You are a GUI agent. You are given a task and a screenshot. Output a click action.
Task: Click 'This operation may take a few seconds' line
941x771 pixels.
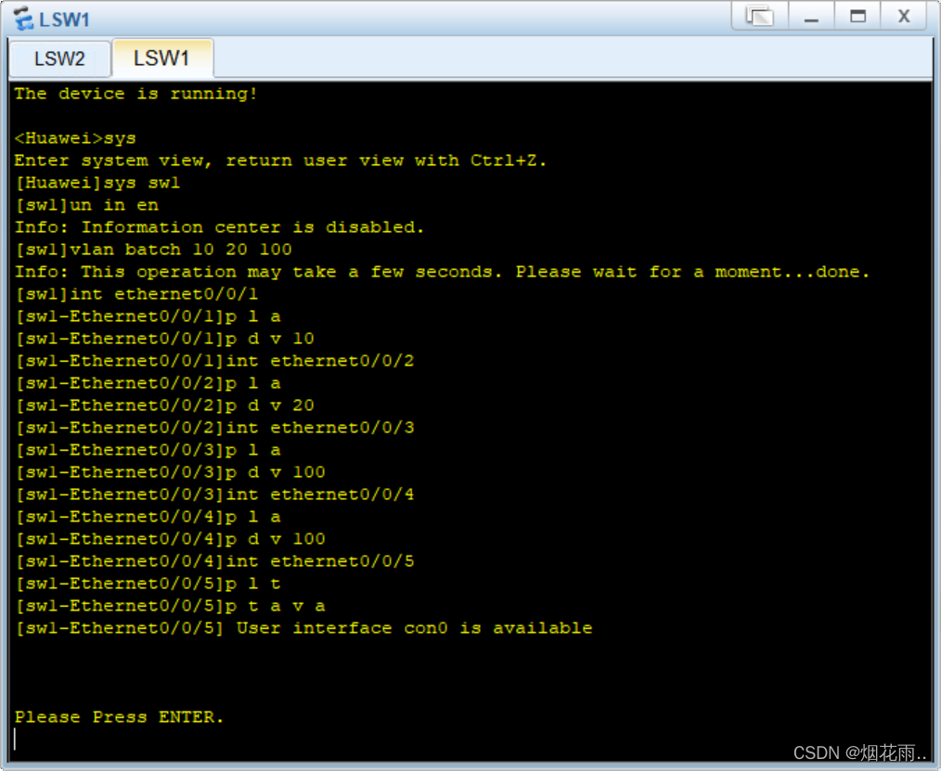point(443,271)
